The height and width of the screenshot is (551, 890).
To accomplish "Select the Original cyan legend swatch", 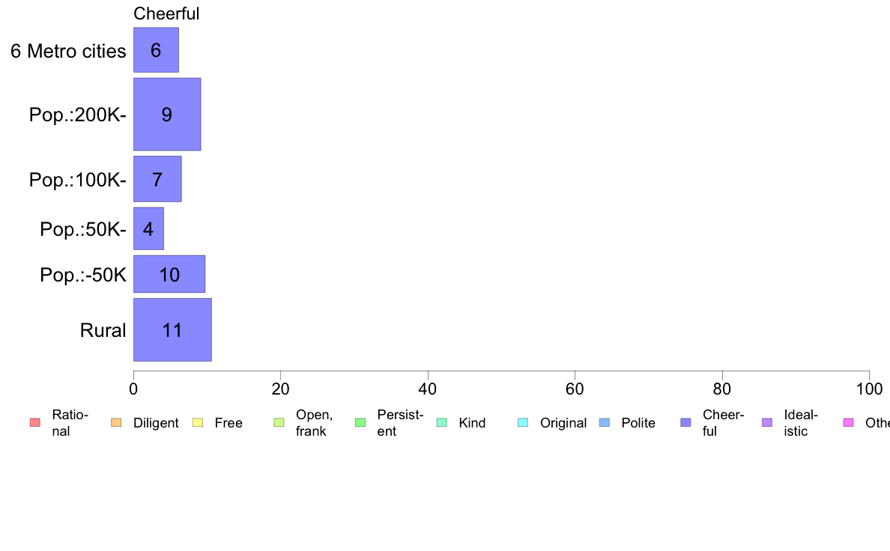I will (x=524, y=423).
